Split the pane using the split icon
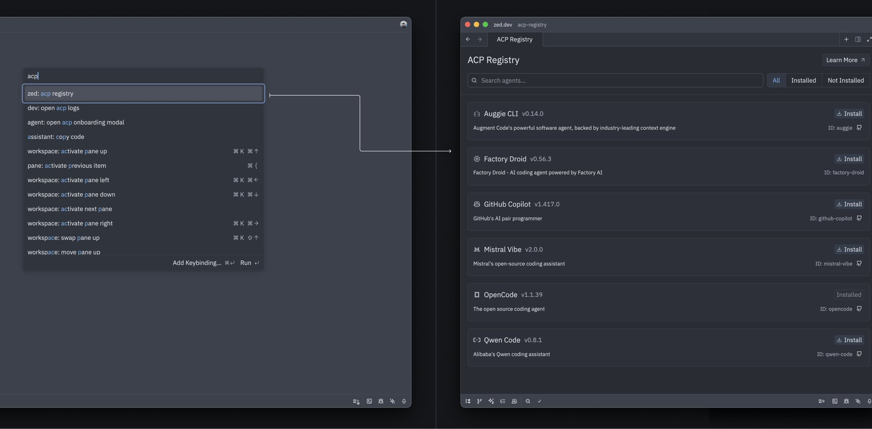 point(857,39)
